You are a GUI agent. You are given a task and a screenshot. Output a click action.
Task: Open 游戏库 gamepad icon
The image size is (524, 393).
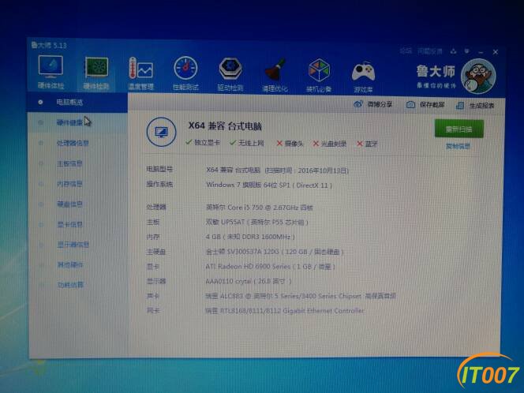tap(363, 72)
